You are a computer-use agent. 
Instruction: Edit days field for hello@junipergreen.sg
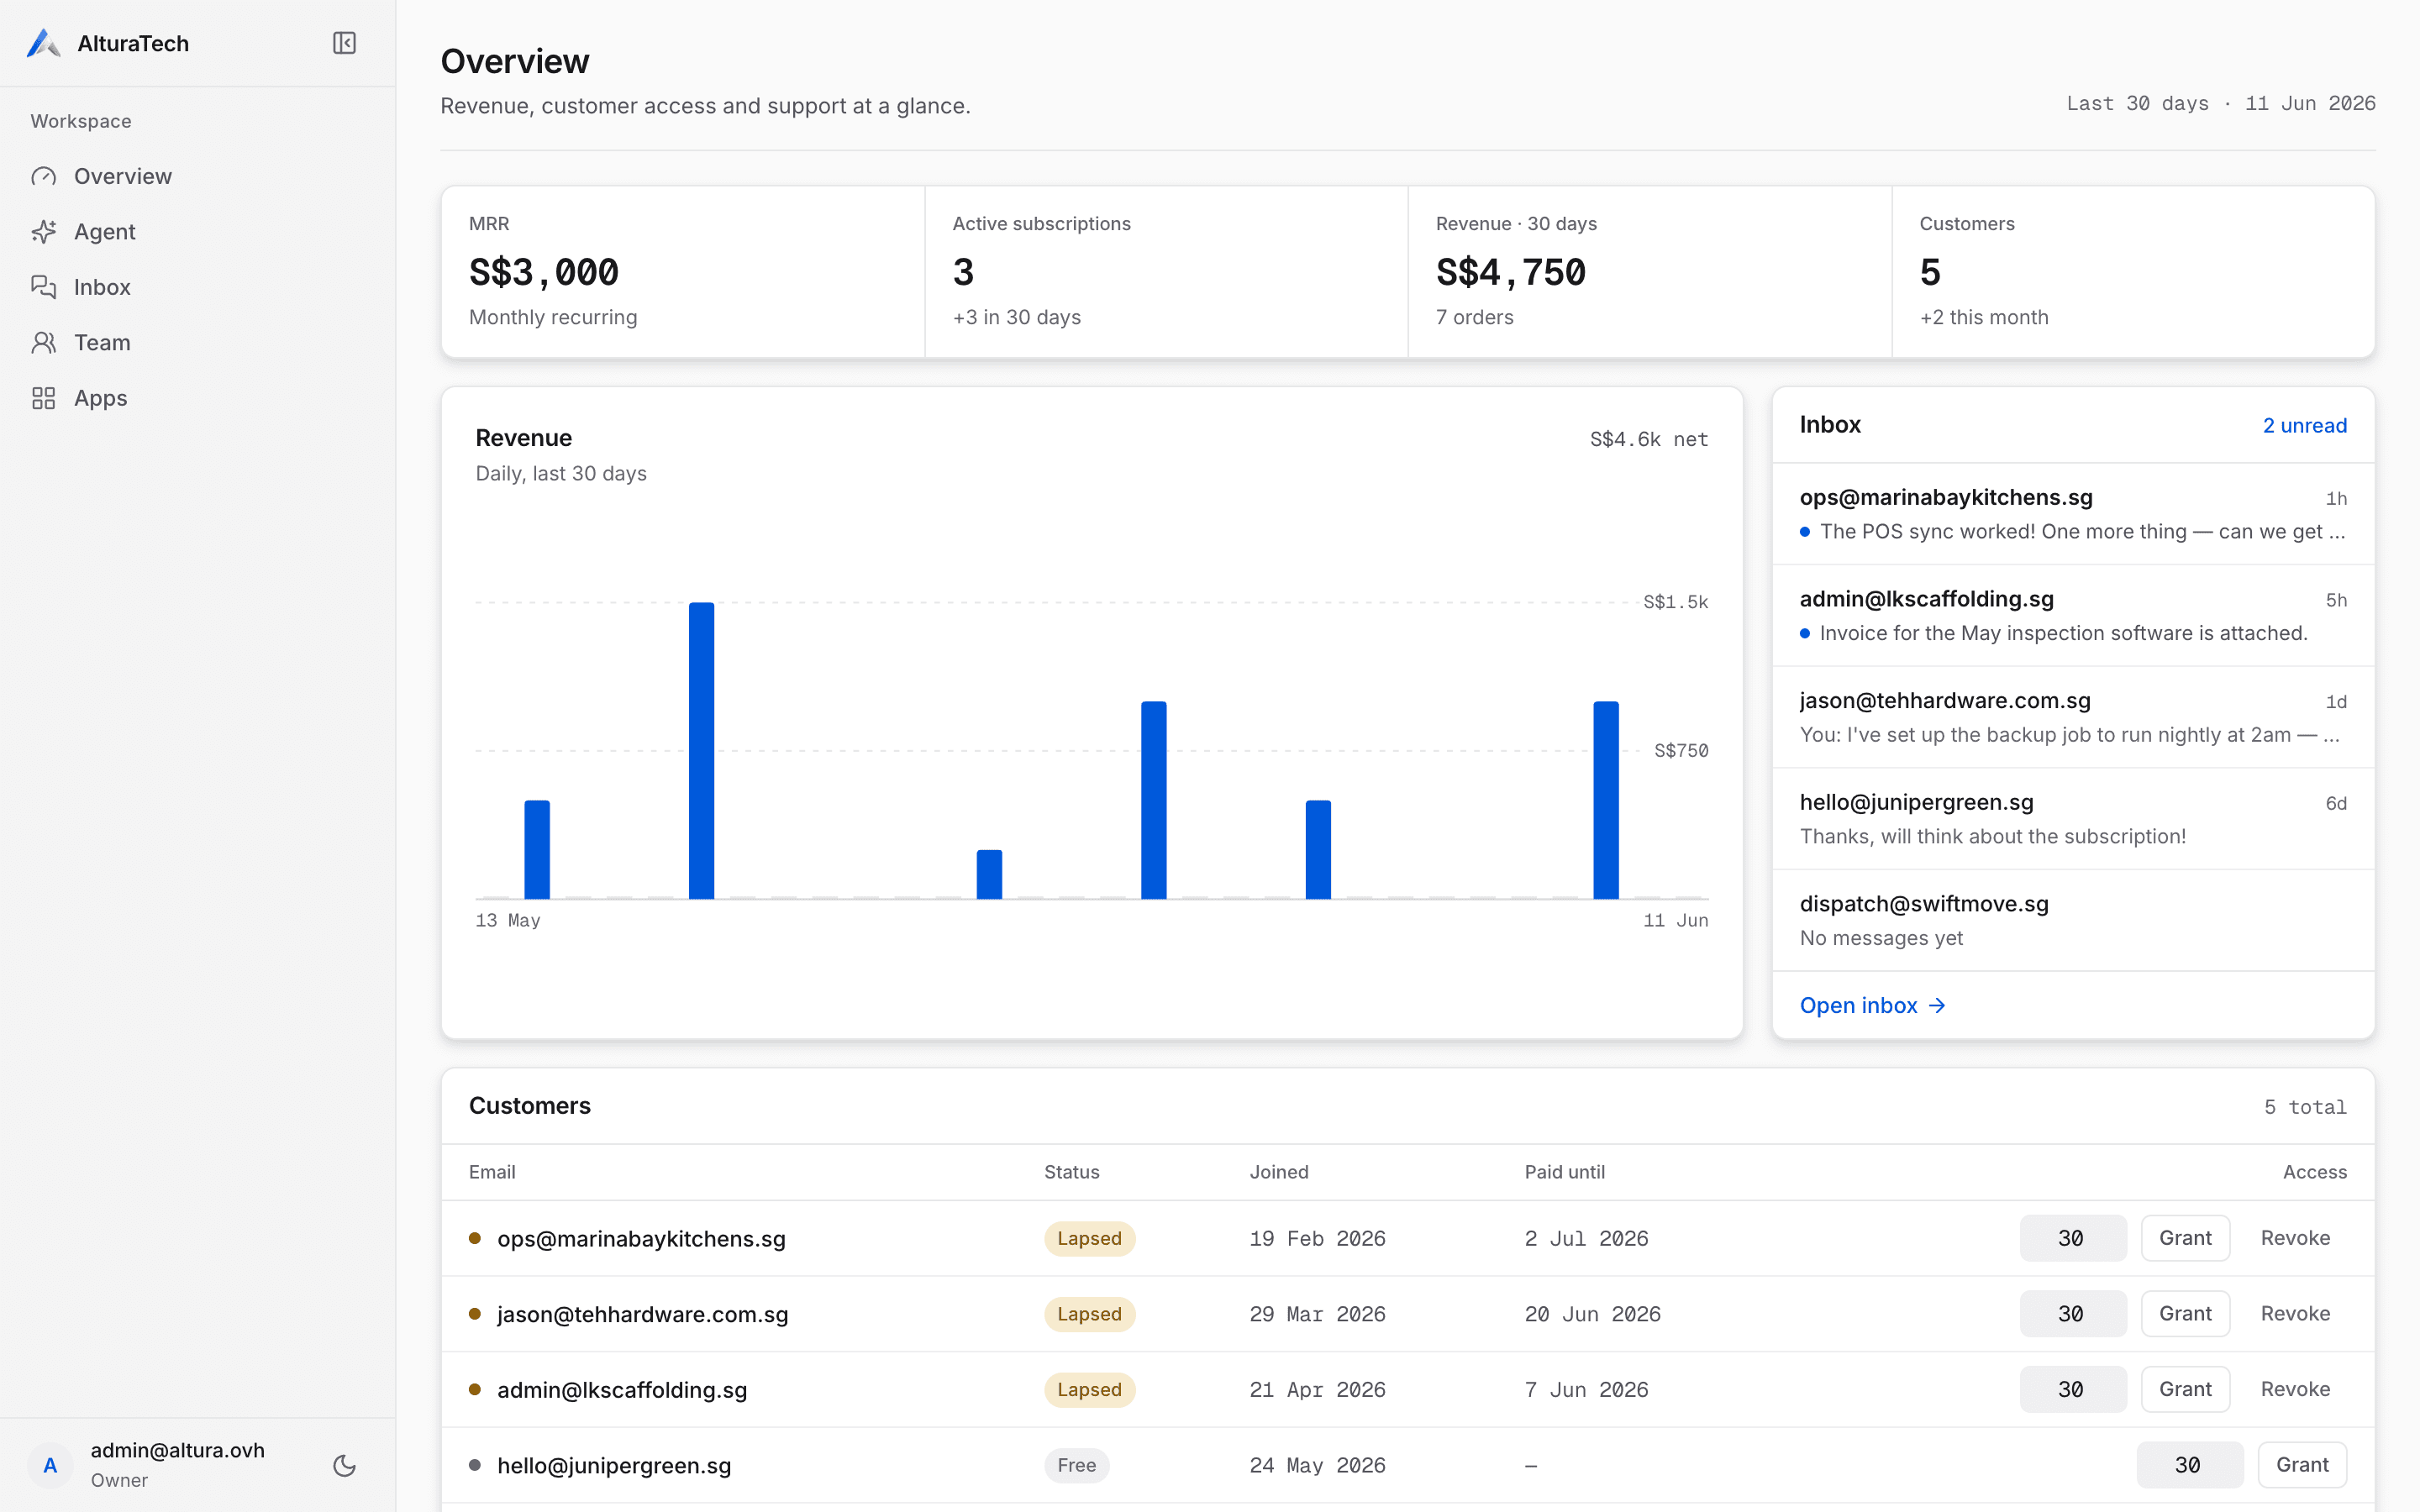click(x=2190, y=1465)
